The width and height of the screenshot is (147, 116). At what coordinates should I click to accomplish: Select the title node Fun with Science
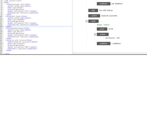93,11
